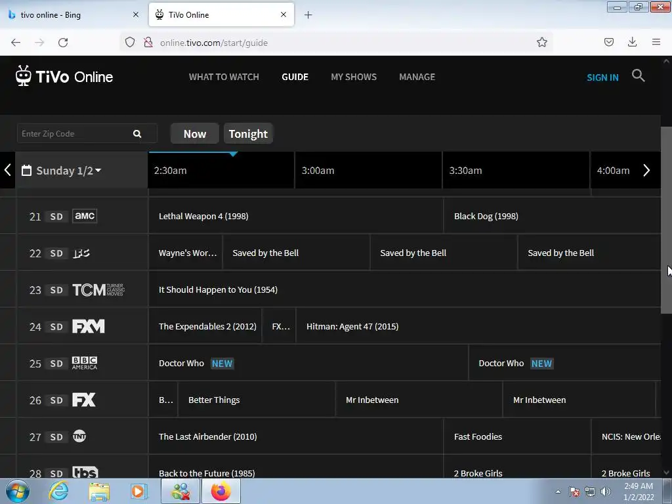Click the browser back arrow
Image resolution: width=672 pixels, height=504 pixels.
pyautogui.click(x=16, y=43)
